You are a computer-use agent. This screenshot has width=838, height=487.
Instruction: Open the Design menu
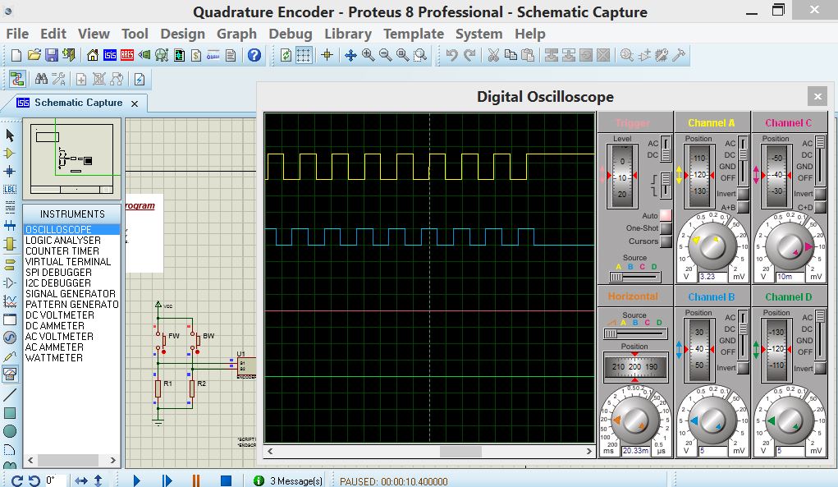[182, 34]
